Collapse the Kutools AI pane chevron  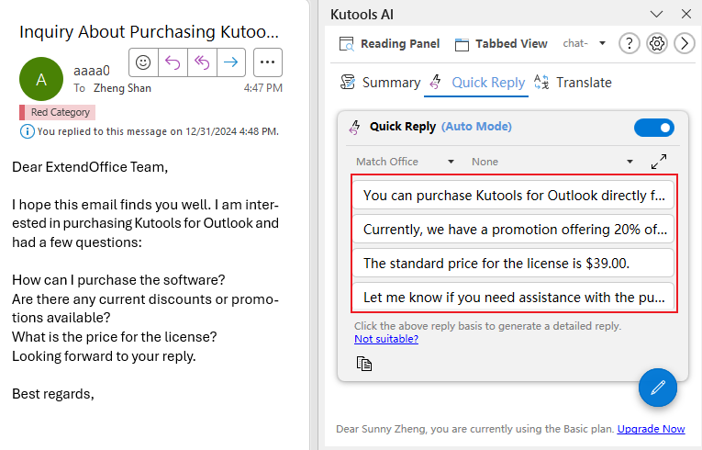click(656, 14)
